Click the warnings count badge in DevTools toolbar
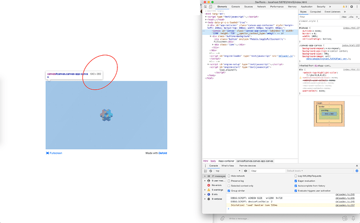 pos(345,7)
